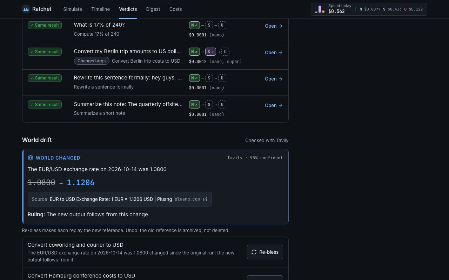The height and width of the screenshot is (280, 449).
Task: Click the S $0.433 spend value
Action: pos(392,9)
